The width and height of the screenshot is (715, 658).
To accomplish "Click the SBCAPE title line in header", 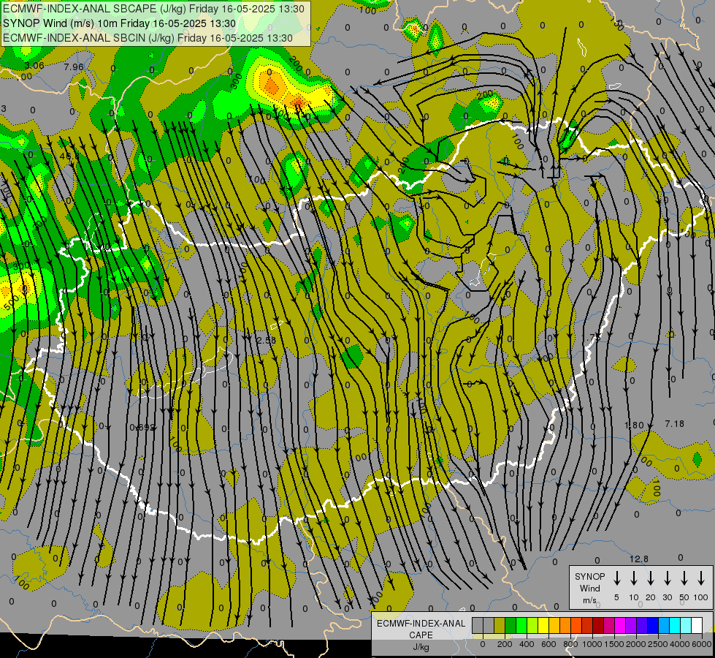I will pos(153,8).
